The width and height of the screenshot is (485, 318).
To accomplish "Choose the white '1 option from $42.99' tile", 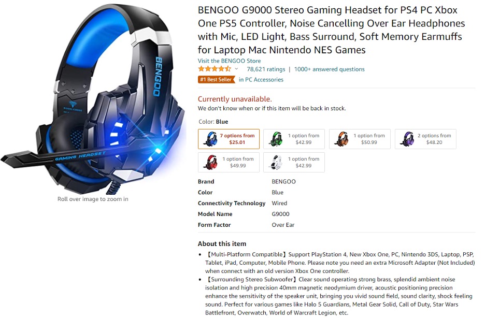I will (x=294, y=162).
